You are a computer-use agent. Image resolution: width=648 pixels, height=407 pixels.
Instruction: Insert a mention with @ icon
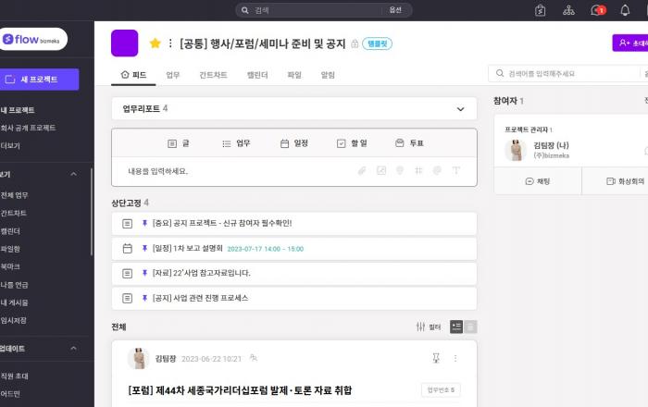point(437,170)
